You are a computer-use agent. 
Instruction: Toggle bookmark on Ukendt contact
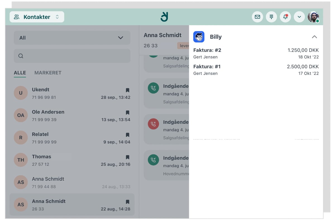point(128,90)
